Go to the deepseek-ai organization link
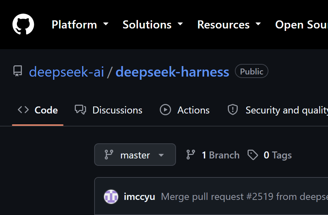The height and width of the screenshot is (215, 328). (67, 72)
